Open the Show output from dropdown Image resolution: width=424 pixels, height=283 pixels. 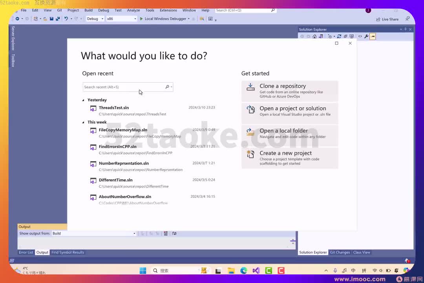pos(94,233)
